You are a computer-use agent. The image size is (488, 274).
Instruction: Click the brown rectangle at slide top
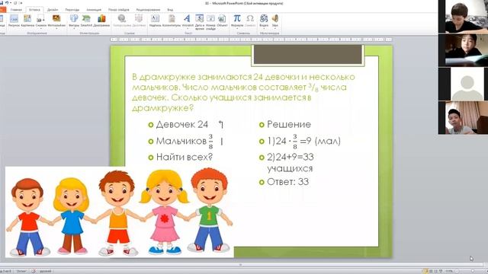pyautogui.click(x=308, y=55)
